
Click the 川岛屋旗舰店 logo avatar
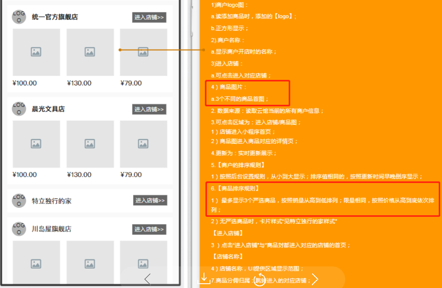19,229
